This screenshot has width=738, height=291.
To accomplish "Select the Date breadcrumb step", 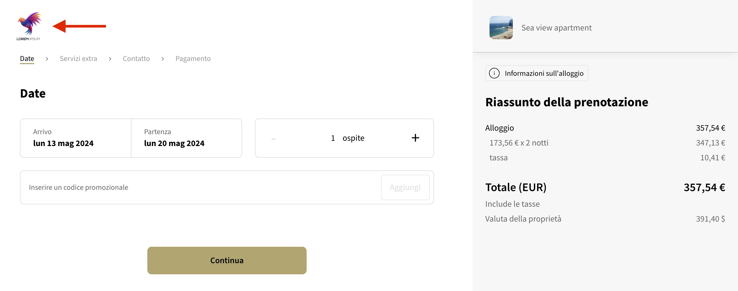I will [27, 58].
